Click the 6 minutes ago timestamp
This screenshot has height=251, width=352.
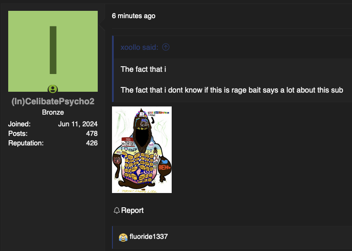(134, 16)
